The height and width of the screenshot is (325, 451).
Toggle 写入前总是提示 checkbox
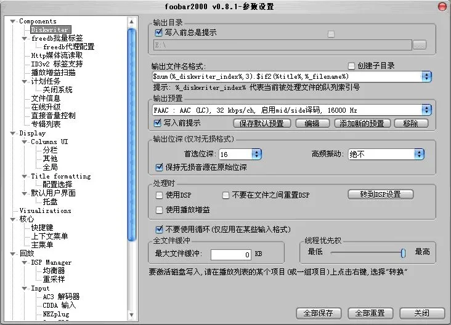pos(158,33)
